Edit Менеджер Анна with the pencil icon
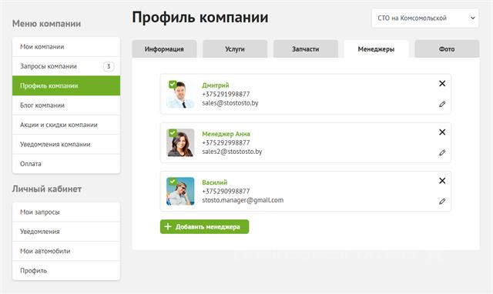Viewport: 493px width, 294px height. [442, 152]
